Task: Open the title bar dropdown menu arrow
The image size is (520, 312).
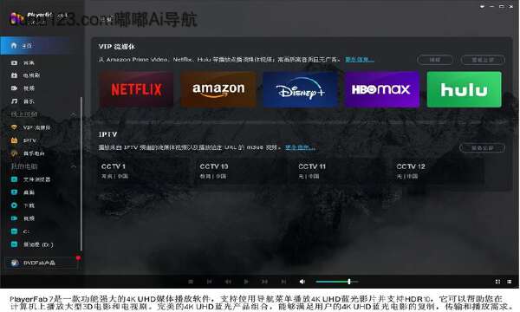Action: click(482, 6)
